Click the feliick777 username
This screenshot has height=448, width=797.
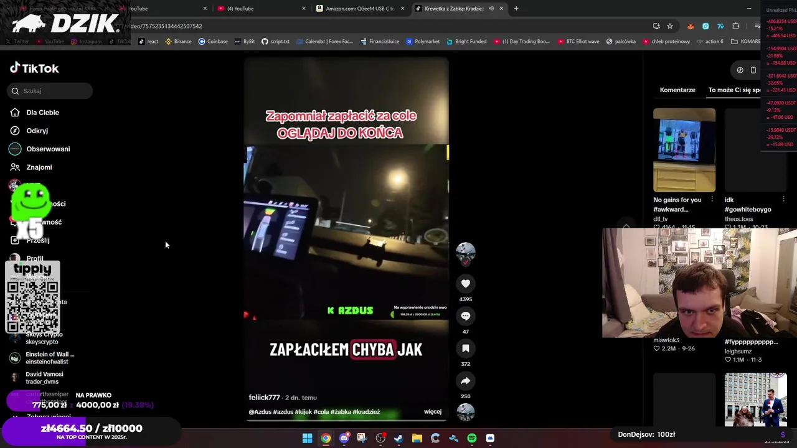coord(265,398)
